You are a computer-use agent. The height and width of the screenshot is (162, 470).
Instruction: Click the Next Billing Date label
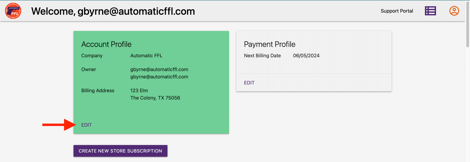point(262,56)
